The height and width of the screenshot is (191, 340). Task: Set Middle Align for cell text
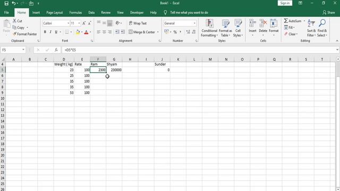[x=104, y=23]
